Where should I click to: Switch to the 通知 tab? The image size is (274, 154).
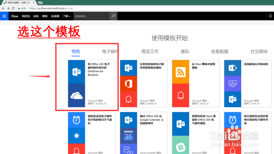[x=185, y=51]
